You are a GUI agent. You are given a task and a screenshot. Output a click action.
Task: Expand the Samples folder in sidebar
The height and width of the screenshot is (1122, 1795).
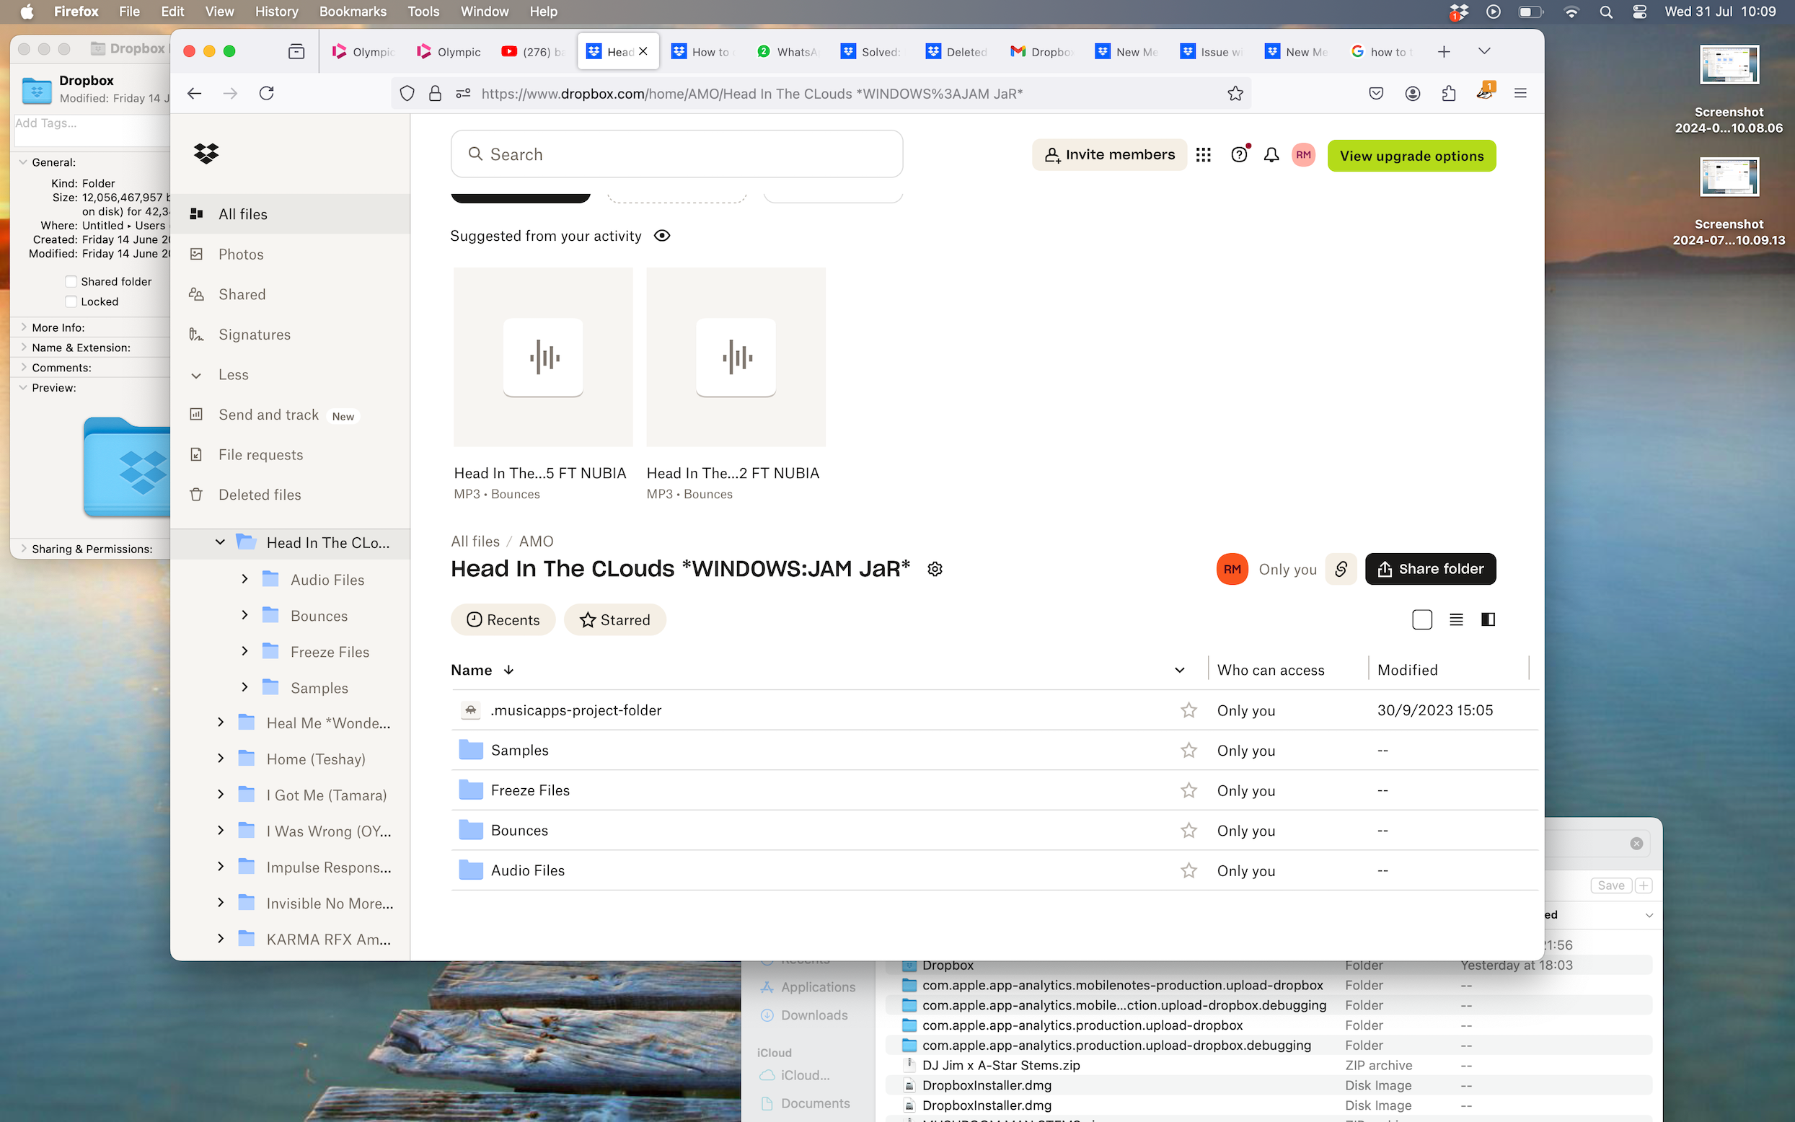[x=245, y=686]
